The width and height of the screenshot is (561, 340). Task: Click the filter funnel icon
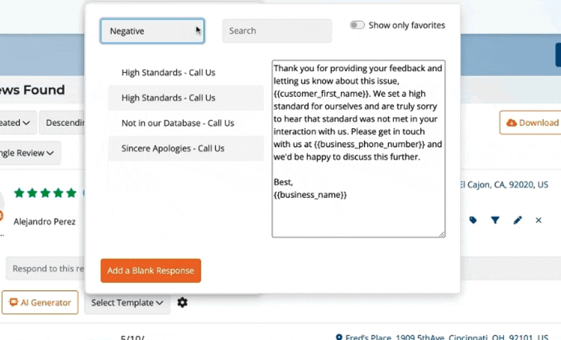[x=495, y=220]
